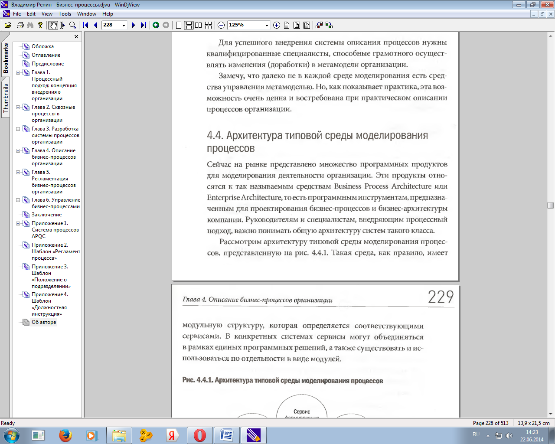The width and height of the screenshot is (555, 444).
Task: Switch to the Thumbnails side tab
Action: click(6, 98)
